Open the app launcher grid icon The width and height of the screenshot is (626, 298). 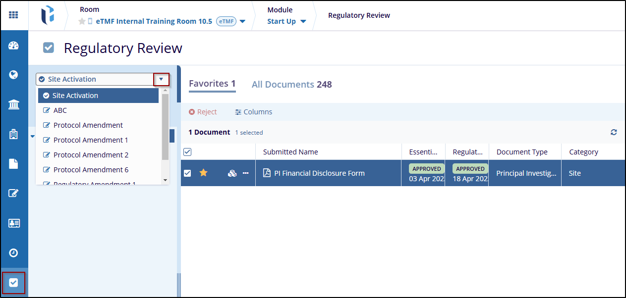[x=13, y=15]
